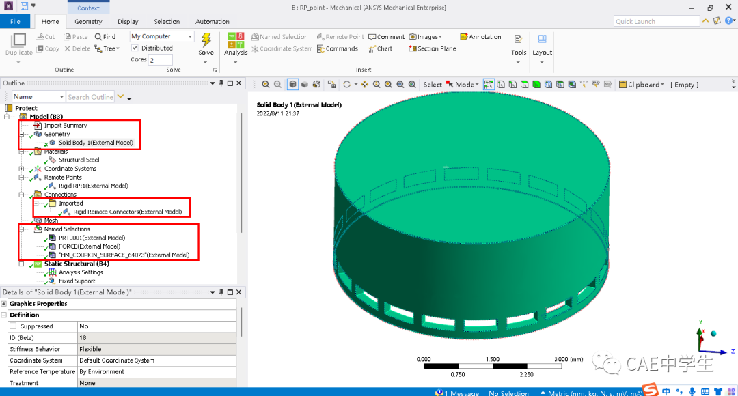
Task: Select the Pan tool icon
Action: pos(365,84)
